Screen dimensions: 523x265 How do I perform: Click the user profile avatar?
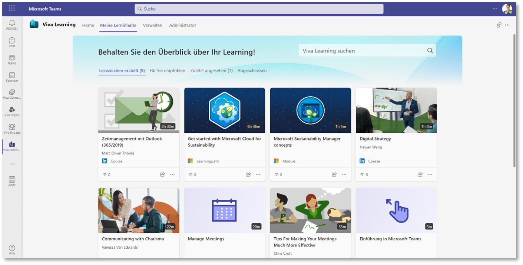point(507,9)
